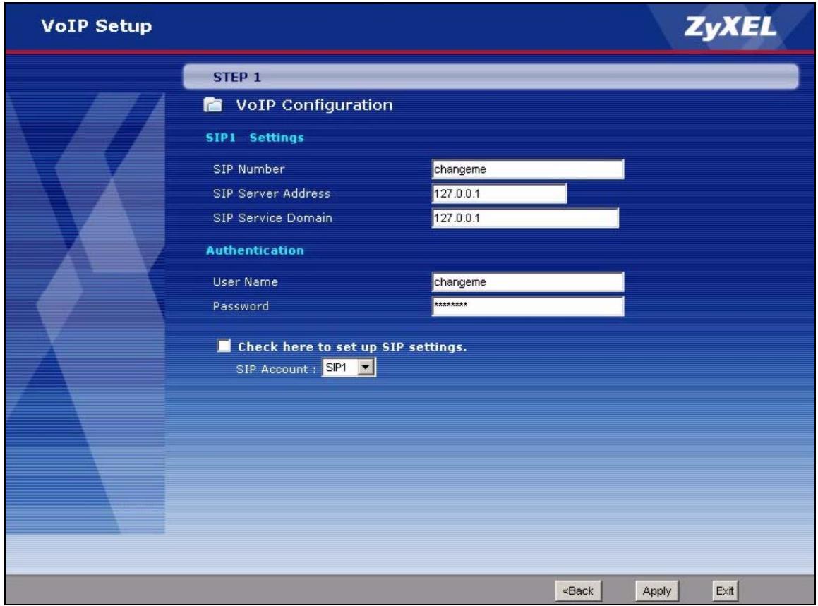Click the VoIP Configuration heading text
The width and height of the screenshot is (818, 606).
[315, 105]
